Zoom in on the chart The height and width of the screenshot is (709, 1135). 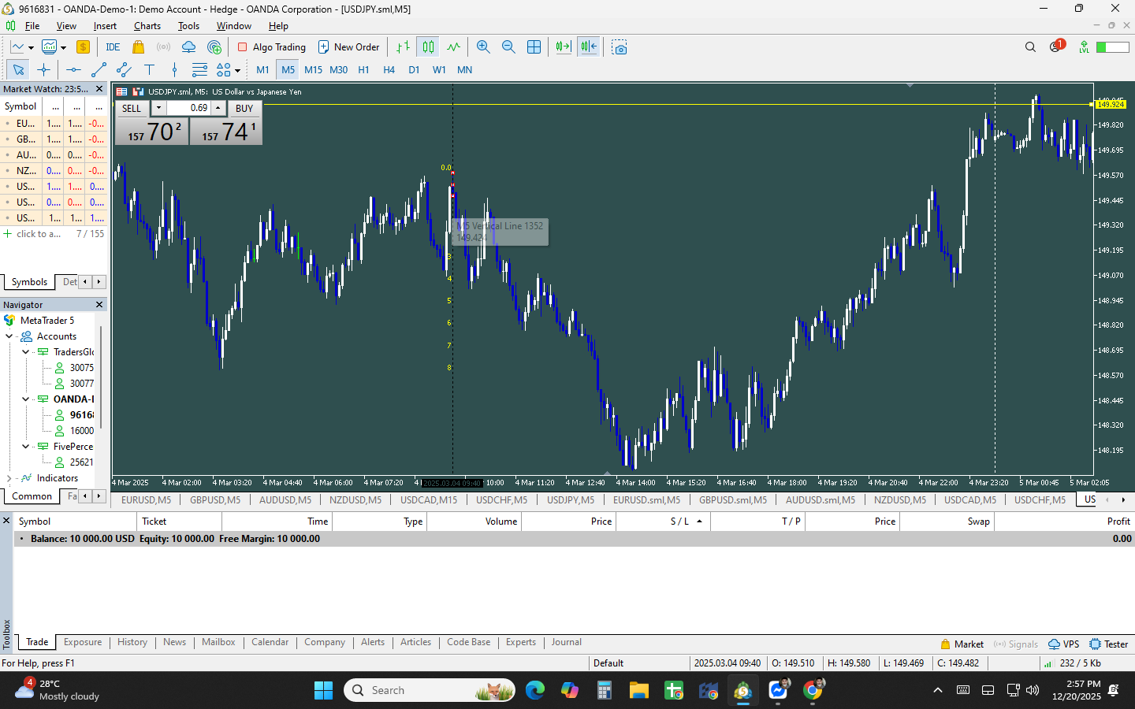pos(483,47)
